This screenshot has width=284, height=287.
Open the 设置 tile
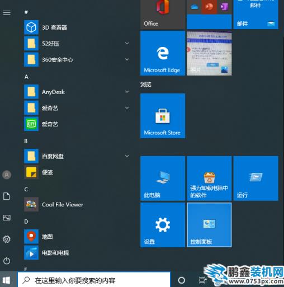163,225
